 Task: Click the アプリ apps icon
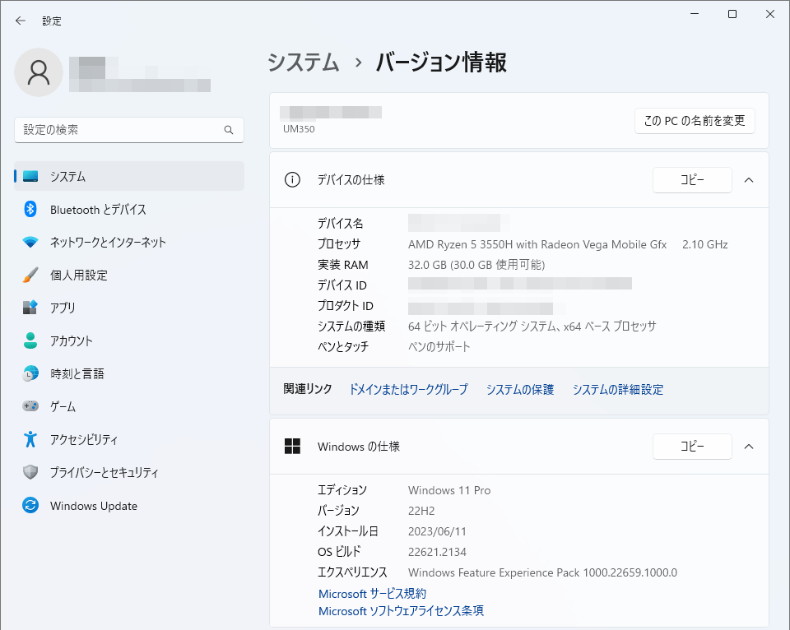click(30, 308)
